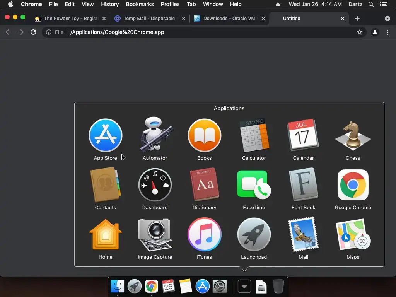Viewport: 396px width, 297px height.
Task: Open the tab search dropdown
Action: [x=387, y=19]
